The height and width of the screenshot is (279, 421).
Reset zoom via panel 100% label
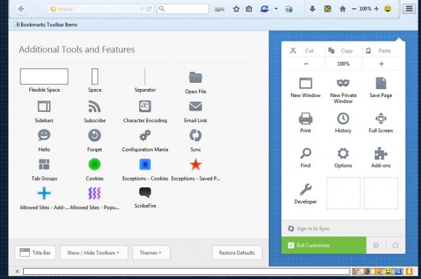344,64
